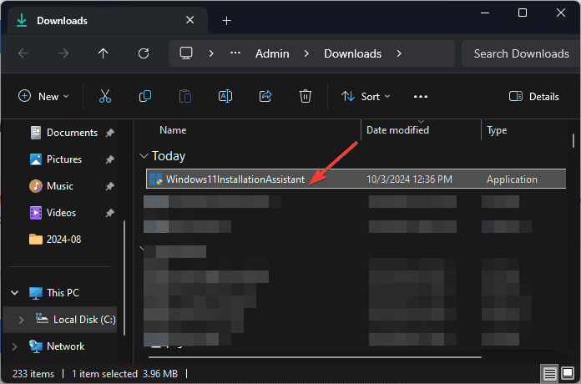
Task: Select Local Disk (C:) in navigation pane
Action: (75, 320)
